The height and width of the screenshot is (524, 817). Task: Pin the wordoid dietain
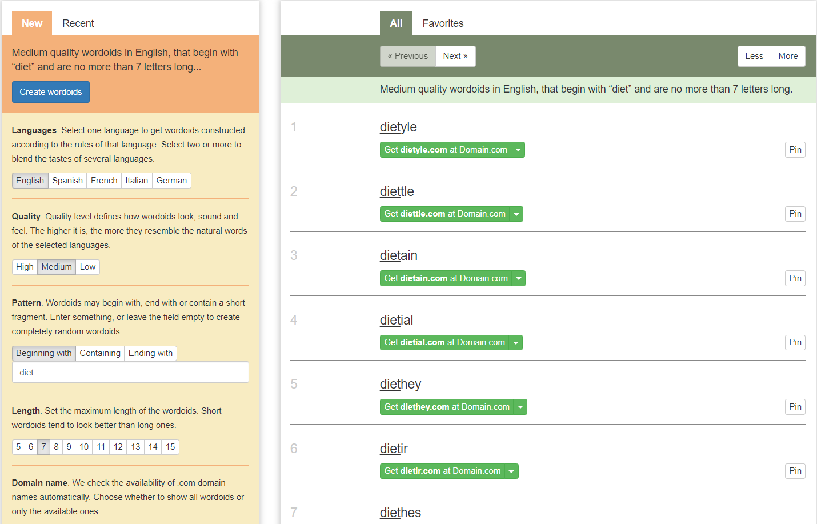pyautogui.click(x=795, y=278)
